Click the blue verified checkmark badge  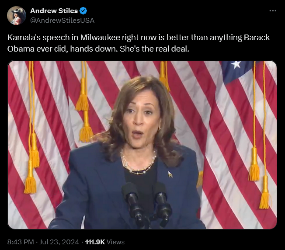coord(83,11)
